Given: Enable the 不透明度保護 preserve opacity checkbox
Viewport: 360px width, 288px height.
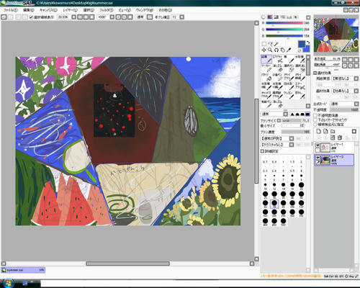Looking at the screenshot, I should (x=315, y=115).
